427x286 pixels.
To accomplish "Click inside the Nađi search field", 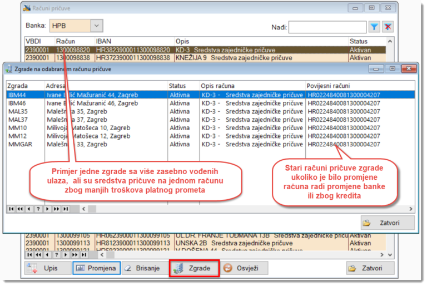I will [327, 27].
